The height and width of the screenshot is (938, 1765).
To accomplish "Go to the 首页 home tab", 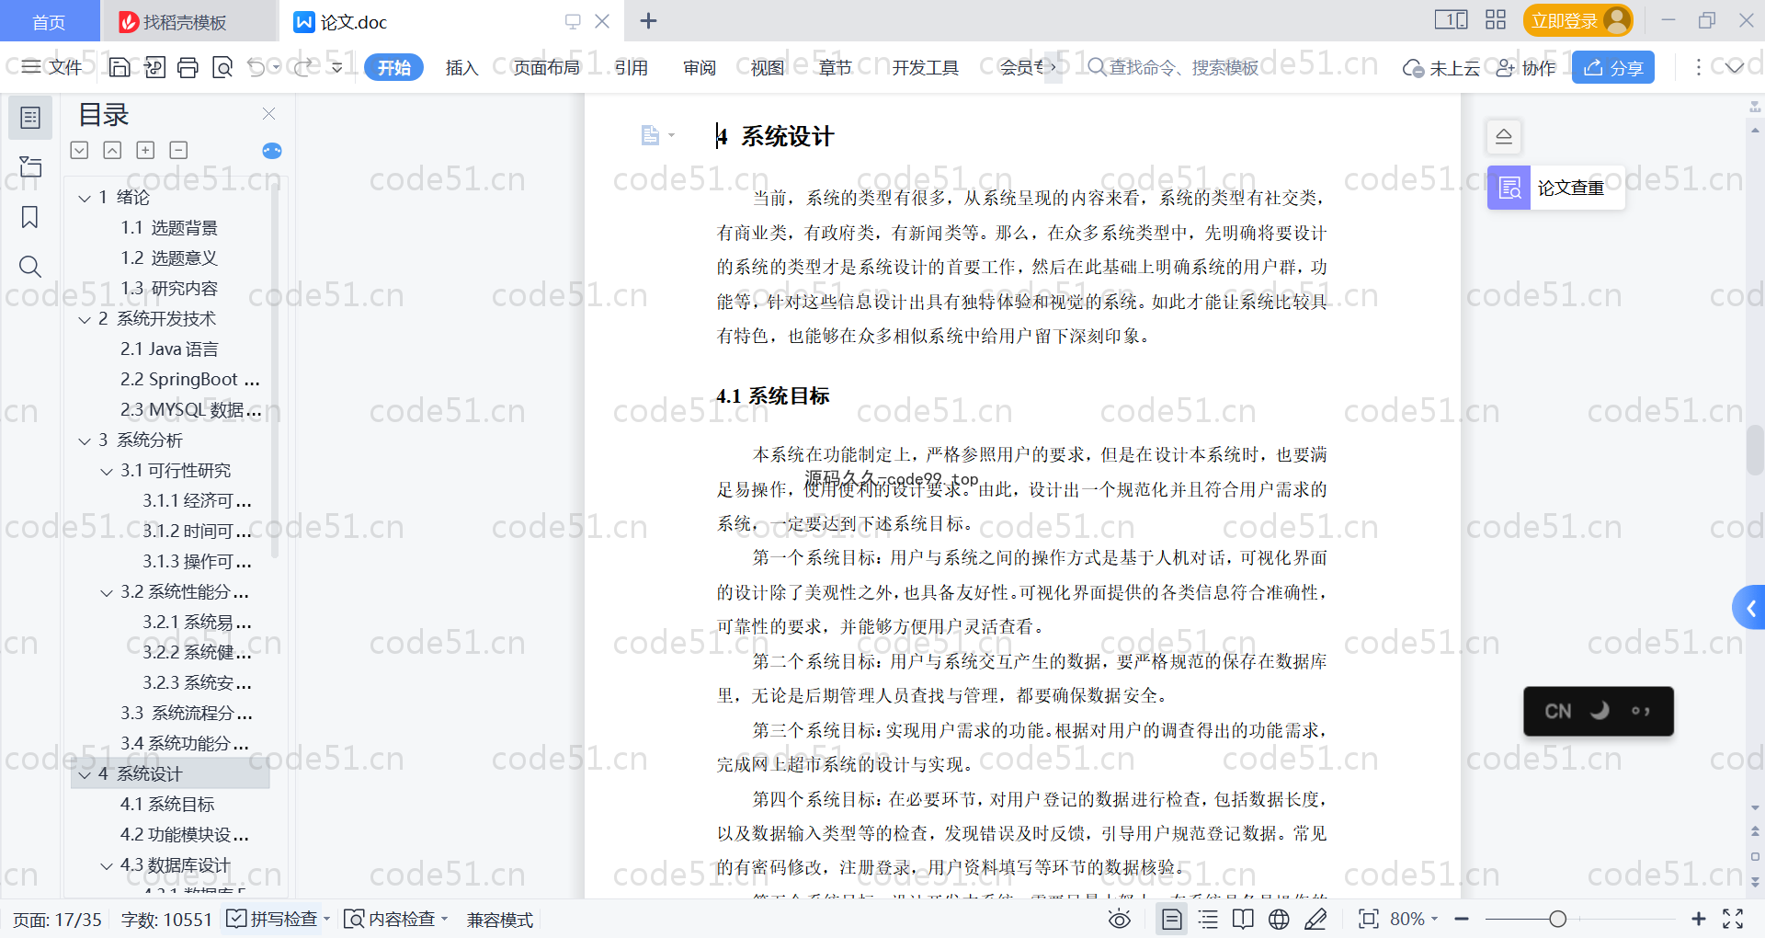I will [x=49, y=21].
